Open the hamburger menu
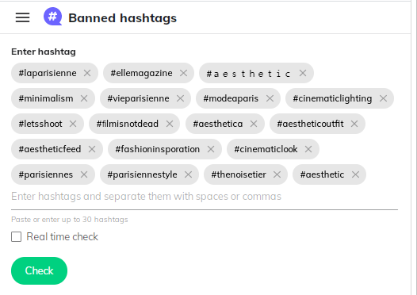This screenshot has height=295, width=417. 23,17
